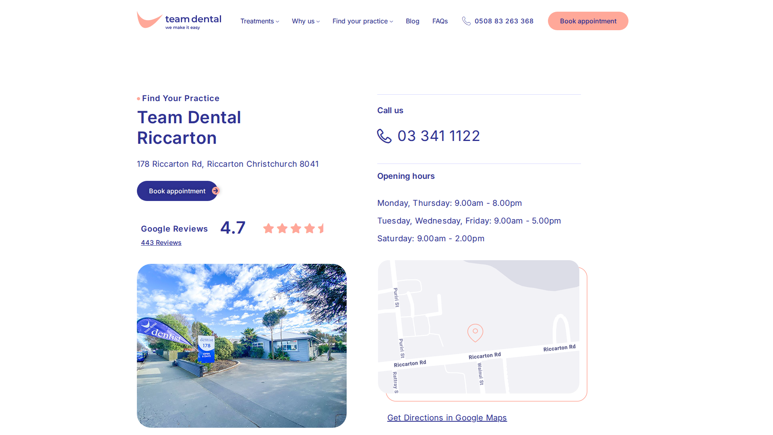The height and width of the screenshot is (435, 773).
Task: Expand the Find your practice chevron
Action: [391, 21]
